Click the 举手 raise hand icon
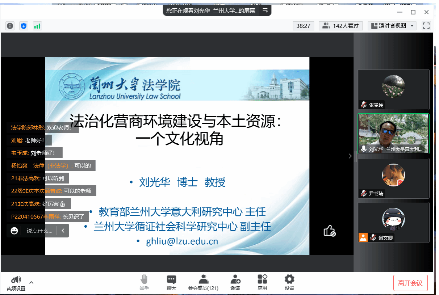The height and width of the screenshot is (295, 439). (x=144, y=282)
